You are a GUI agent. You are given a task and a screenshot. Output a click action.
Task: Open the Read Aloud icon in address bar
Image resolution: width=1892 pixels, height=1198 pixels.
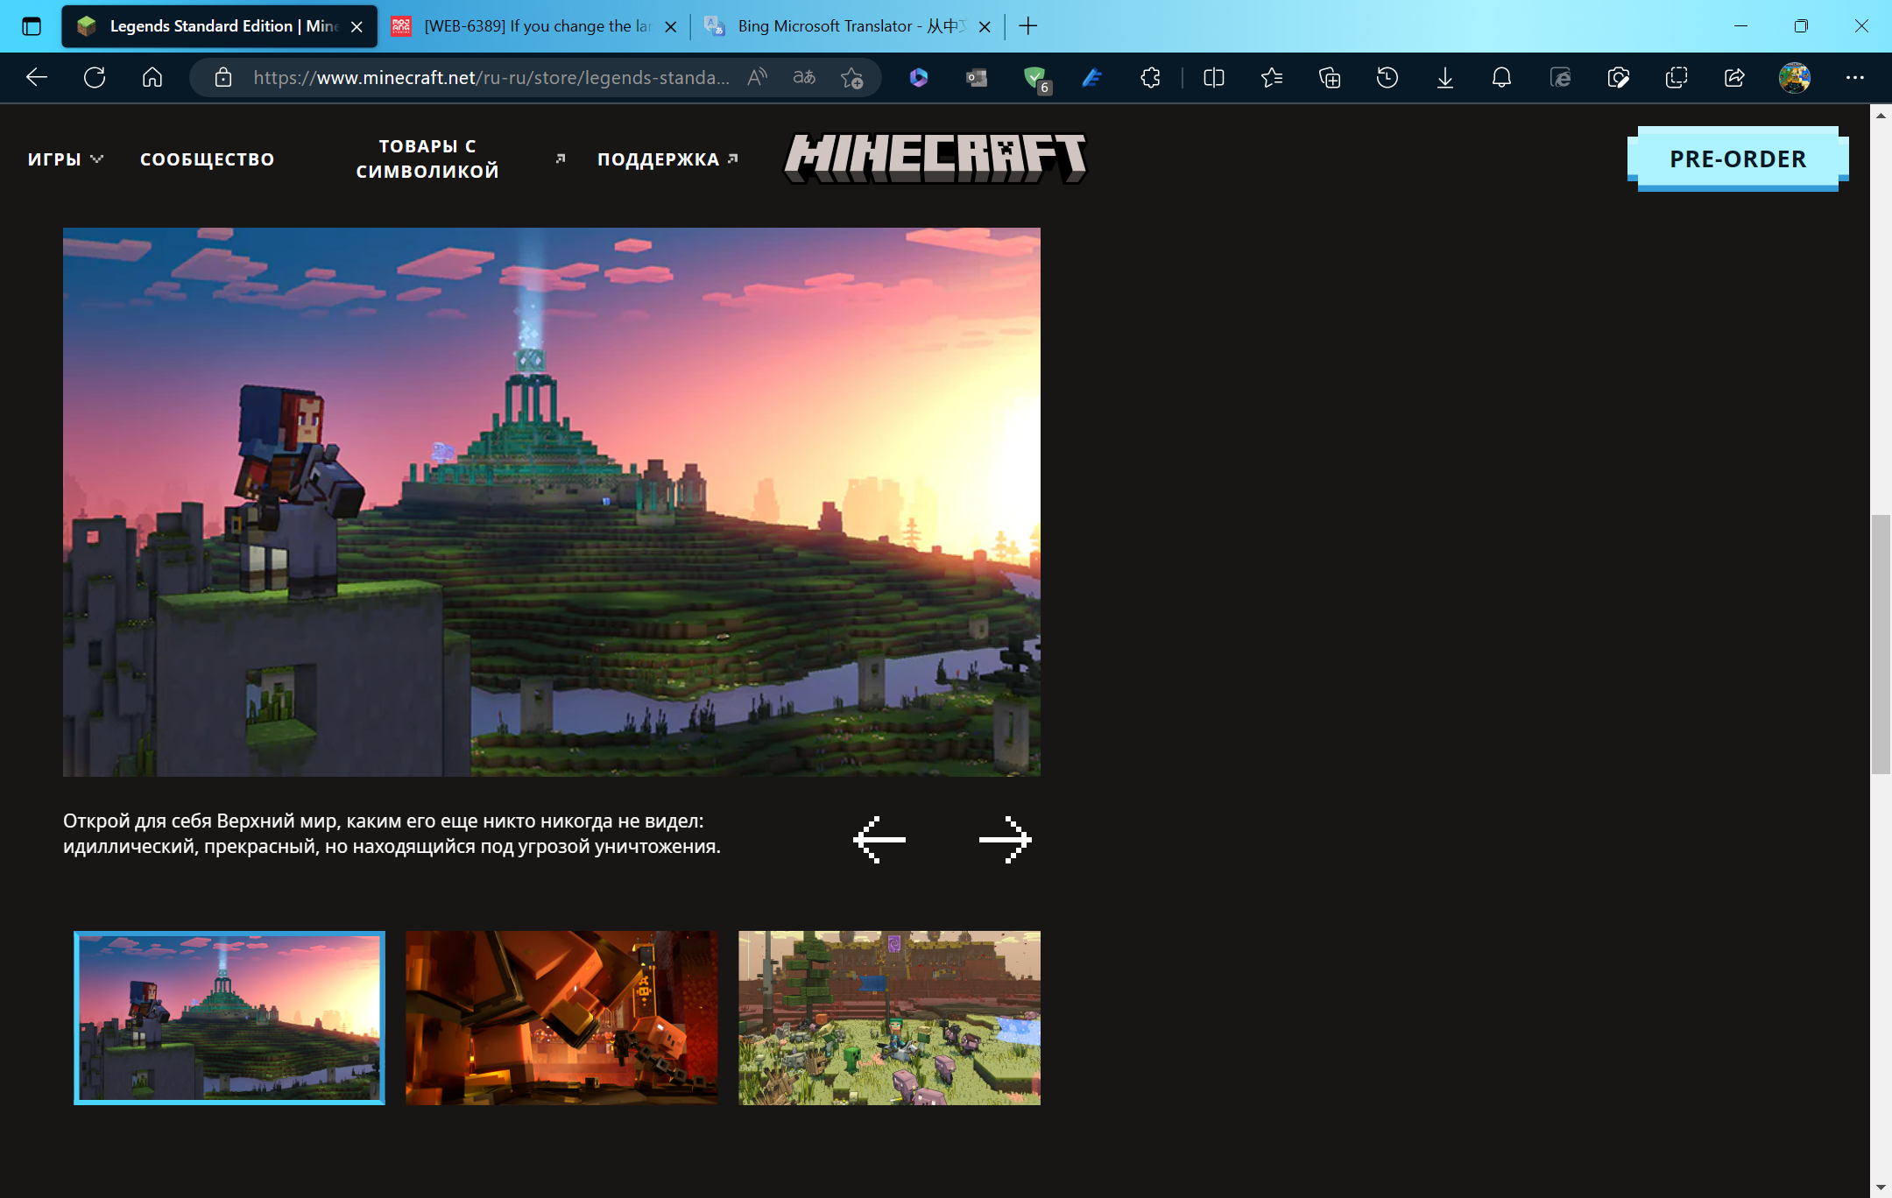[x=758, y=78]
